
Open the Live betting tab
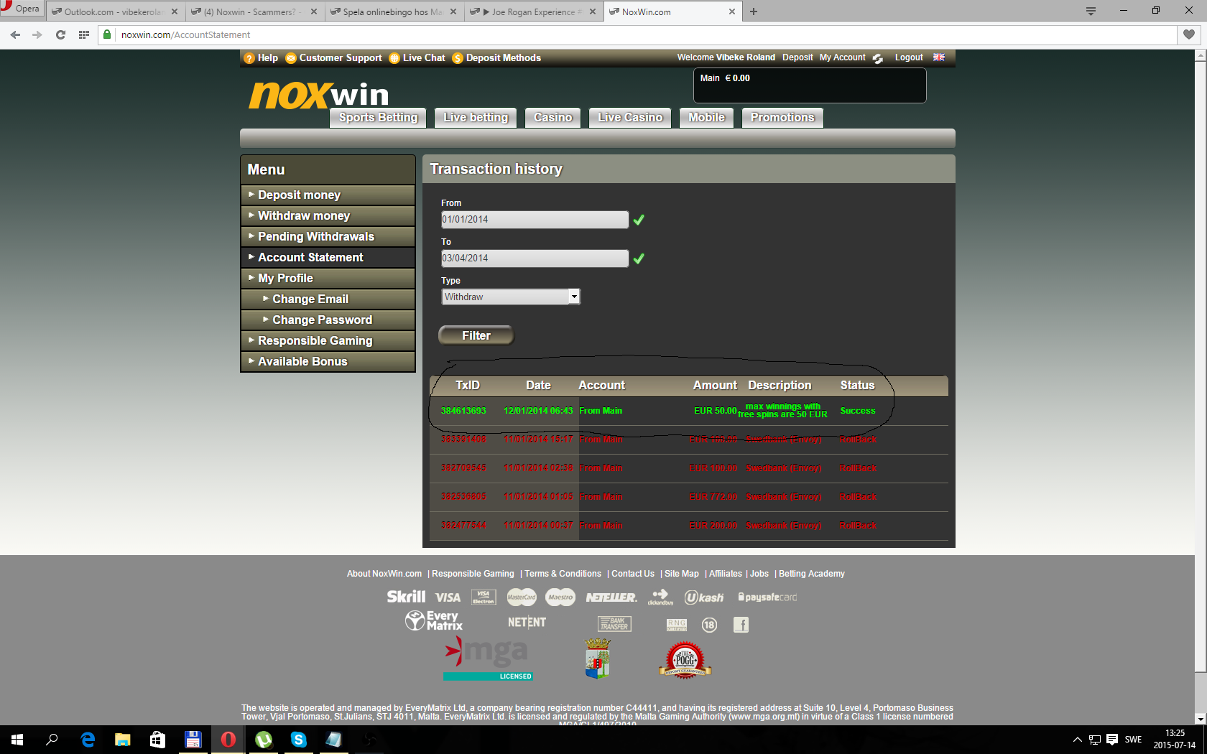476,118
